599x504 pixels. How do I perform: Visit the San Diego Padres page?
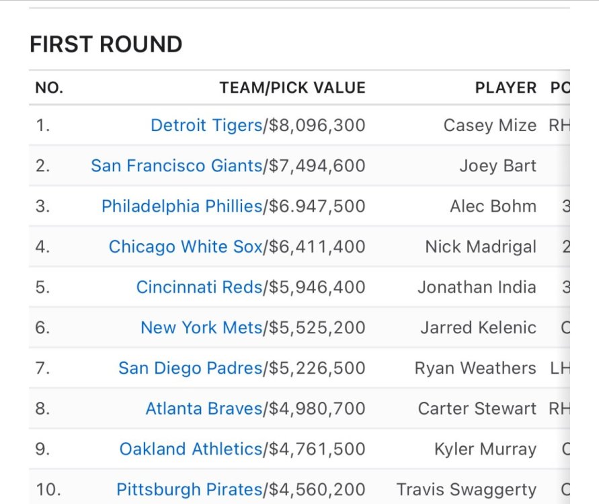click(190, 368)
